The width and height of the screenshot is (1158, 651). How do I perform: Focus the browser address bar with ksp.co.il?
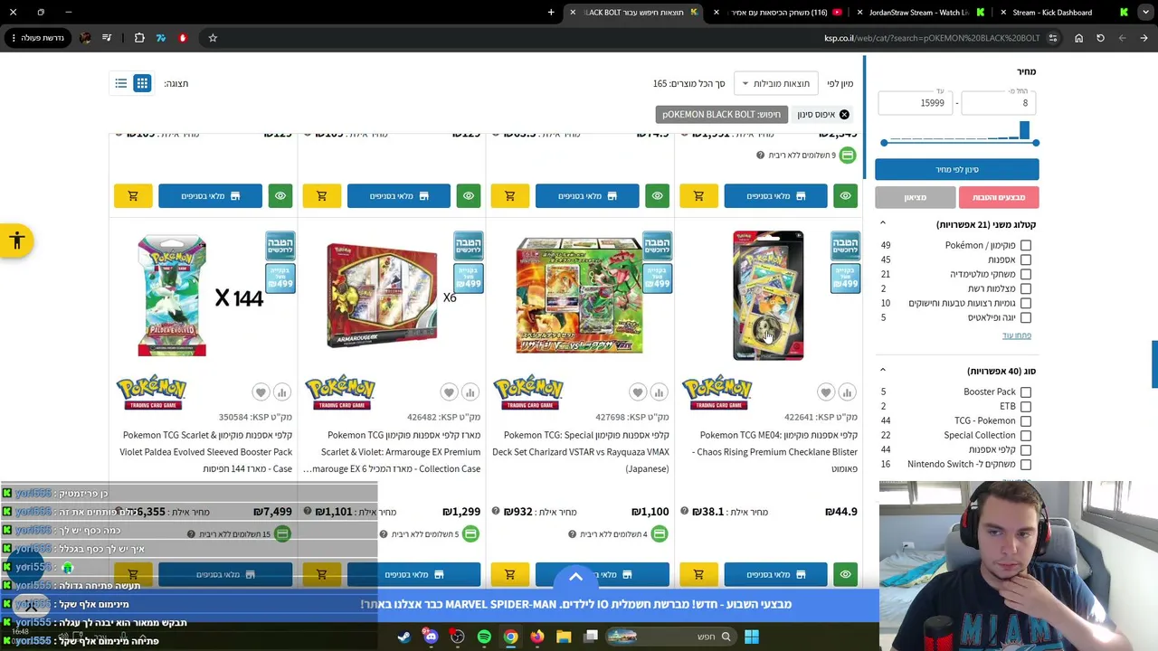click(x=932, y=38)
